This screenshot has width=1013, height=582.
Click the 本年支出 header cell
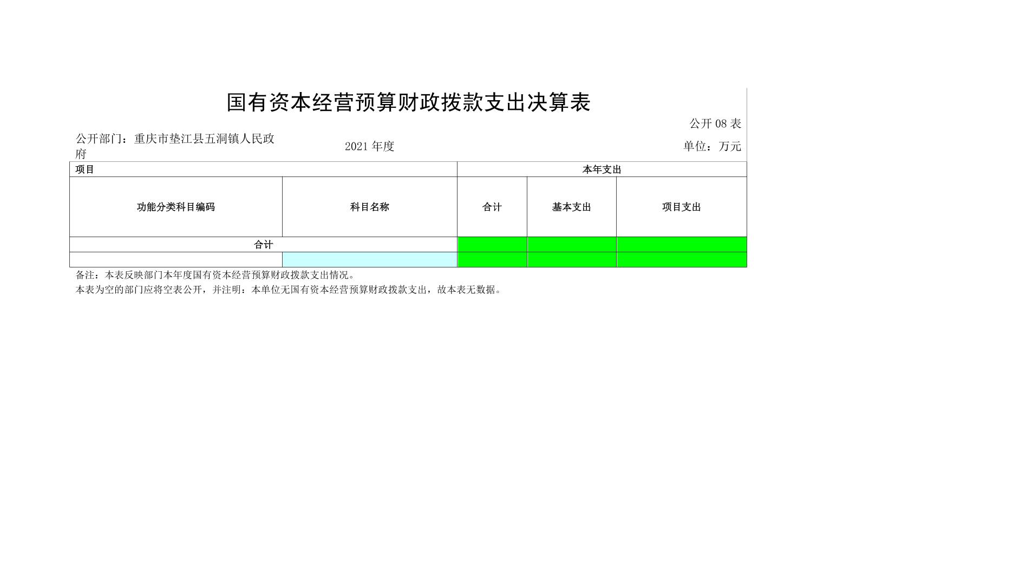[x=602, y=169]
